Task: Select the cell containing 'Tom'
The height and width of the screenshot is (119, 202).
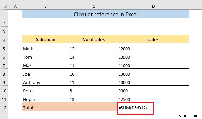Action: (45, 56)
